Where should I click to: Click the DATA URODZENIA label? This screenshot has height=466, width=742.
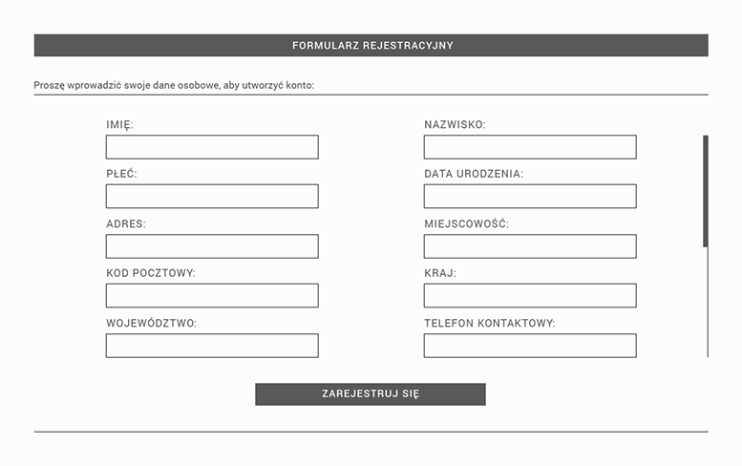click(474, 175)
